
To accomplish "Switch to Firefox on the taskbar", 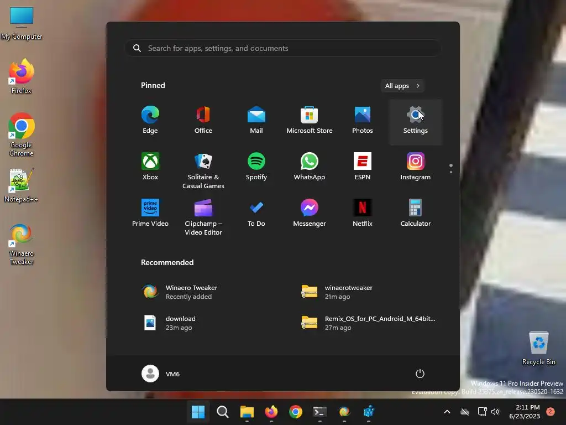I will coord(271,412).
